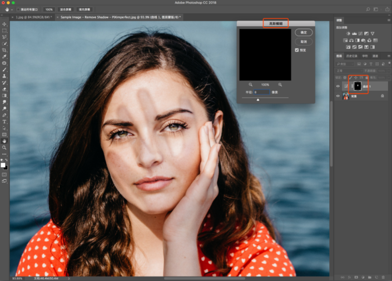The width and height of the screenshot is (392, 281).
Task: Toggle the 预览 preview checkbox
Action: click(297, 49)
